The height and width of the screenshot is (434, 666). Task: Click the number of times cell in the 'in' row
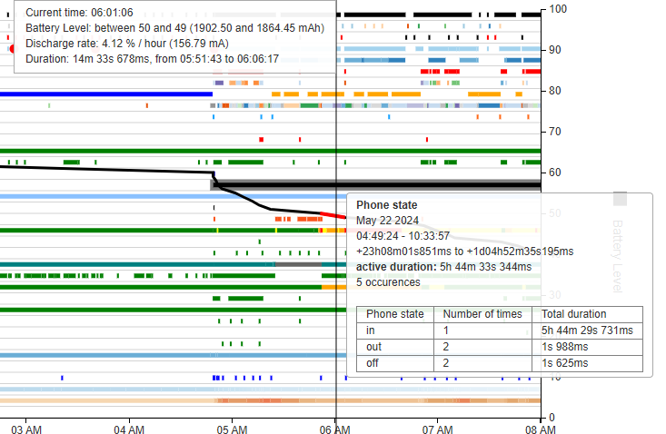click(482, 330)
